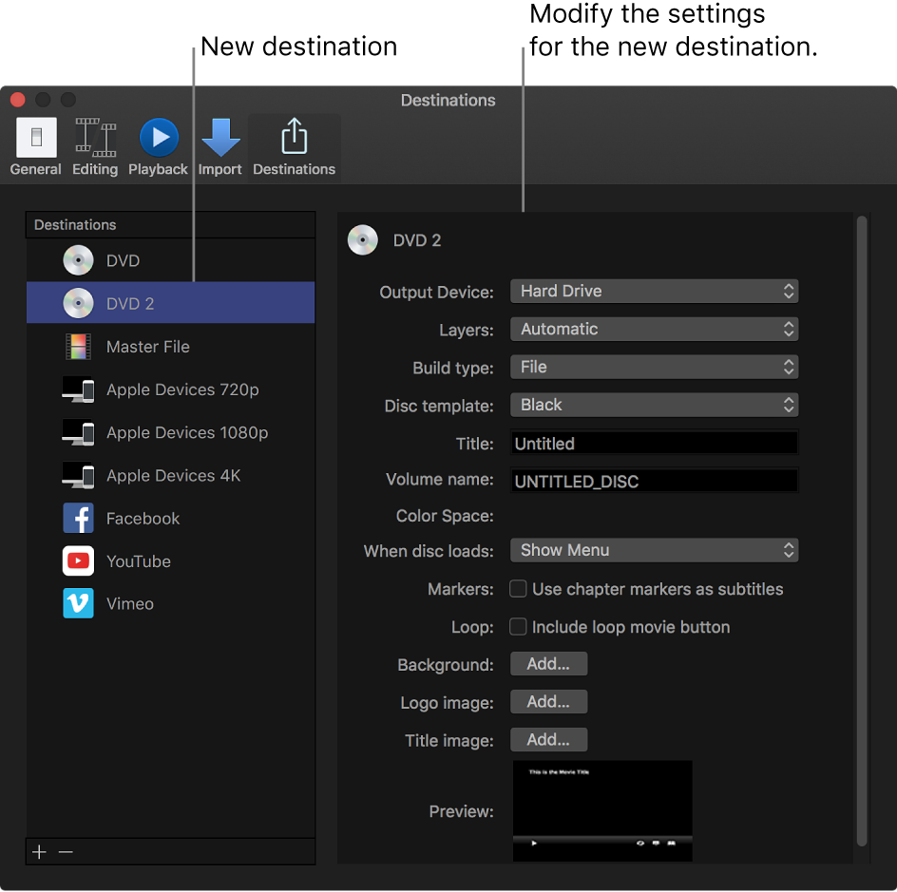The image size is (897, 892).
Task: Open the Output Device dropdown
Action: point(654,292)
